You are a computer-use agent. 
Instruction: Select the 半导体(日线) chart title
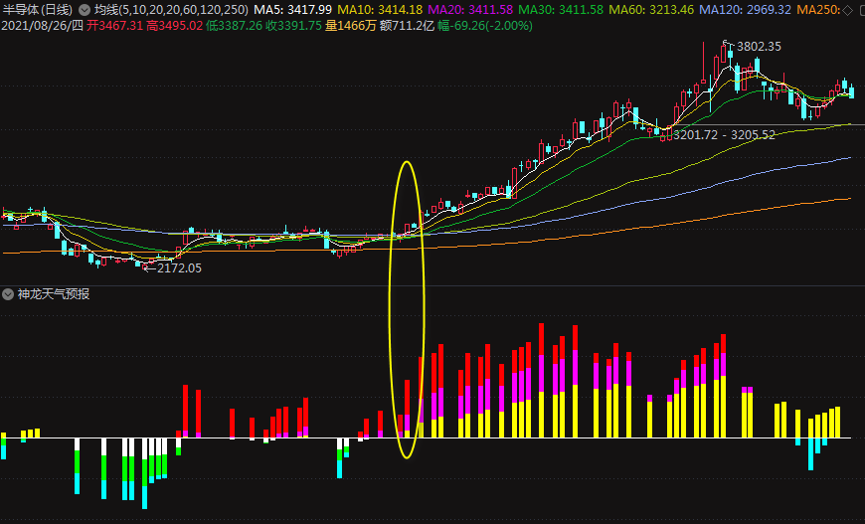click(38, 10)
